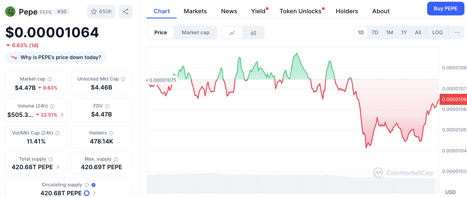Click circulating supply verified badge icon
The width and height of the screenshot is (467, 197).
[x=93, y=185]
